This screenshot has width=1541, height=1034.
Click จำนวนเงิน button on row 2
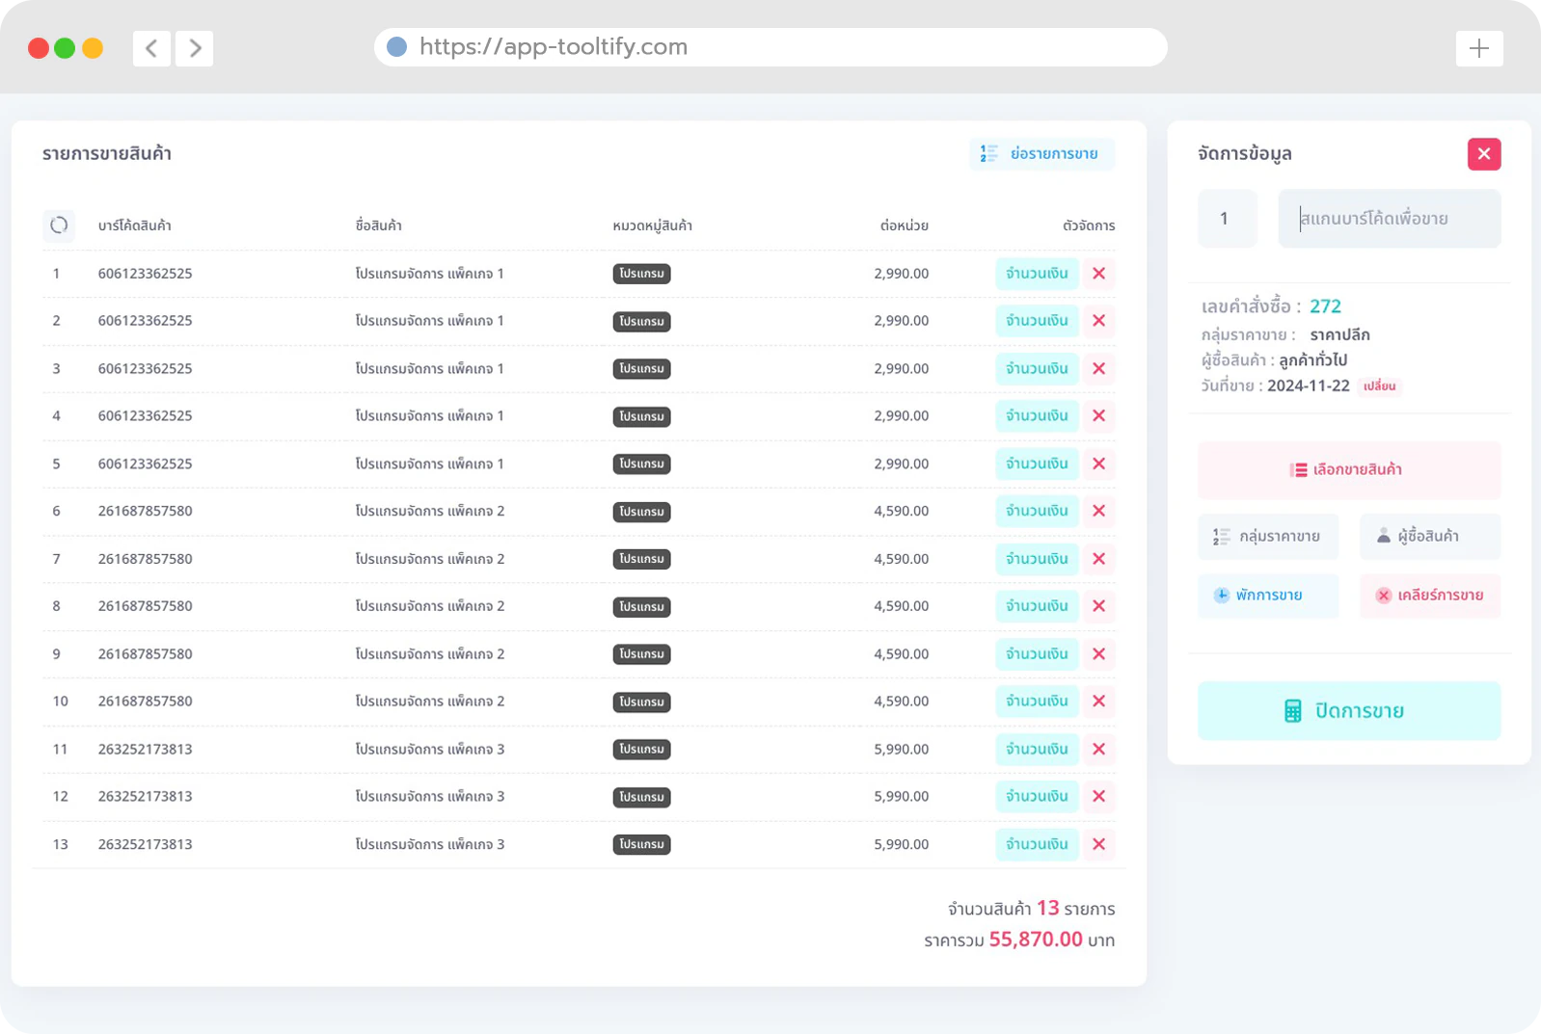click(1037, 321)
